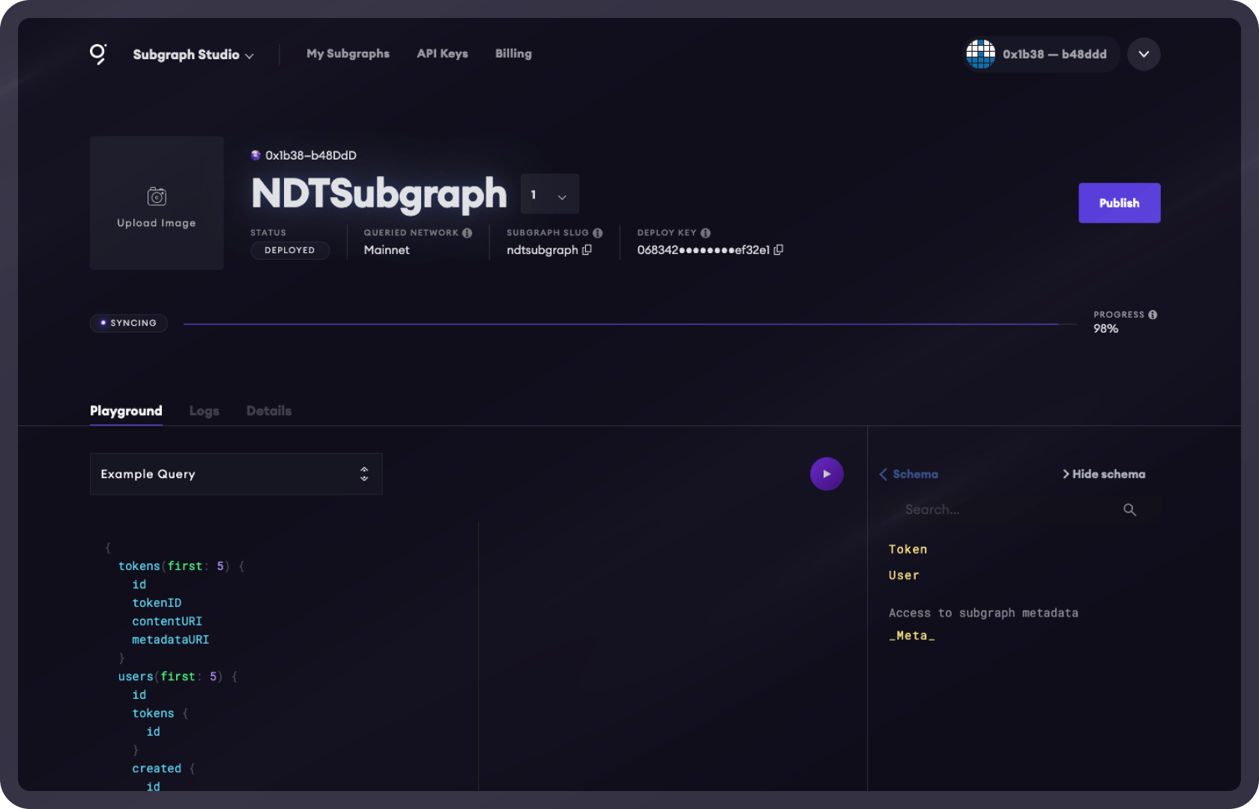Focus the schema Search field

point(1008,510)
